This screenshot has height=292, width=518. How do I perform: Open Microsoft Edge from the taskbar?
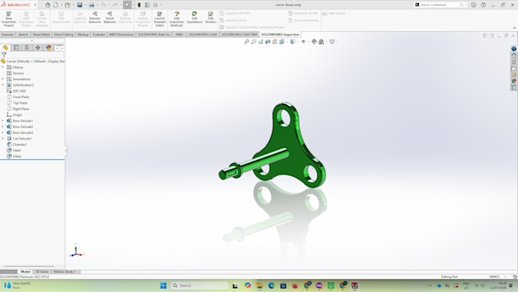pyautogui.click(x=271, y=286)
